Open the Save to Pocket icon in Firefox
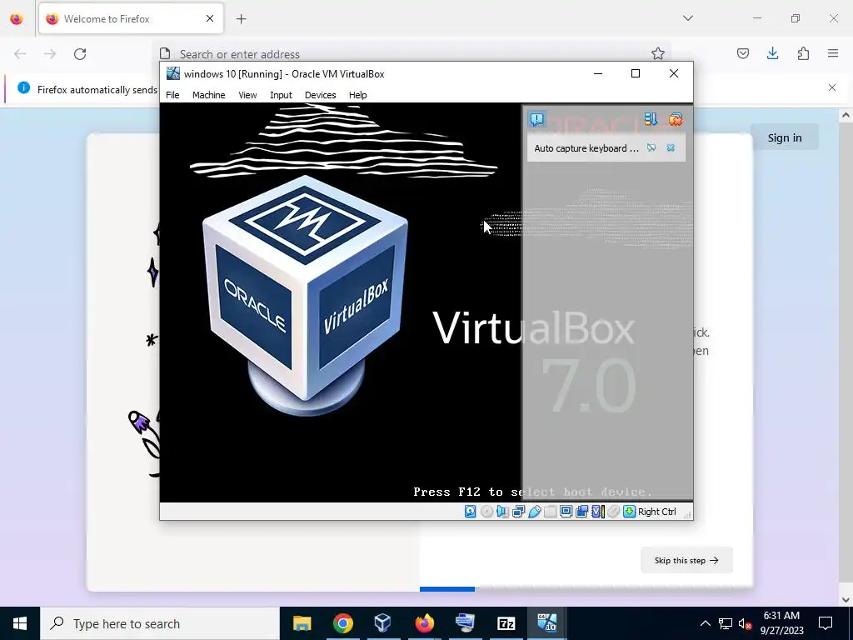 (743, 53)
